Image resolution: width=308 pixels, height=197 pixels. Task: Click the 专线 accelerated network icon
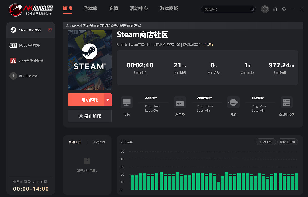tap(233, 102)
